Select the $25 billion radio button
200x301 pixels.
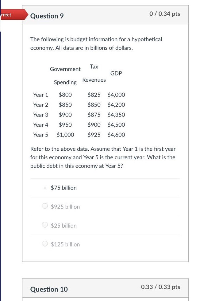click(44, 226)
